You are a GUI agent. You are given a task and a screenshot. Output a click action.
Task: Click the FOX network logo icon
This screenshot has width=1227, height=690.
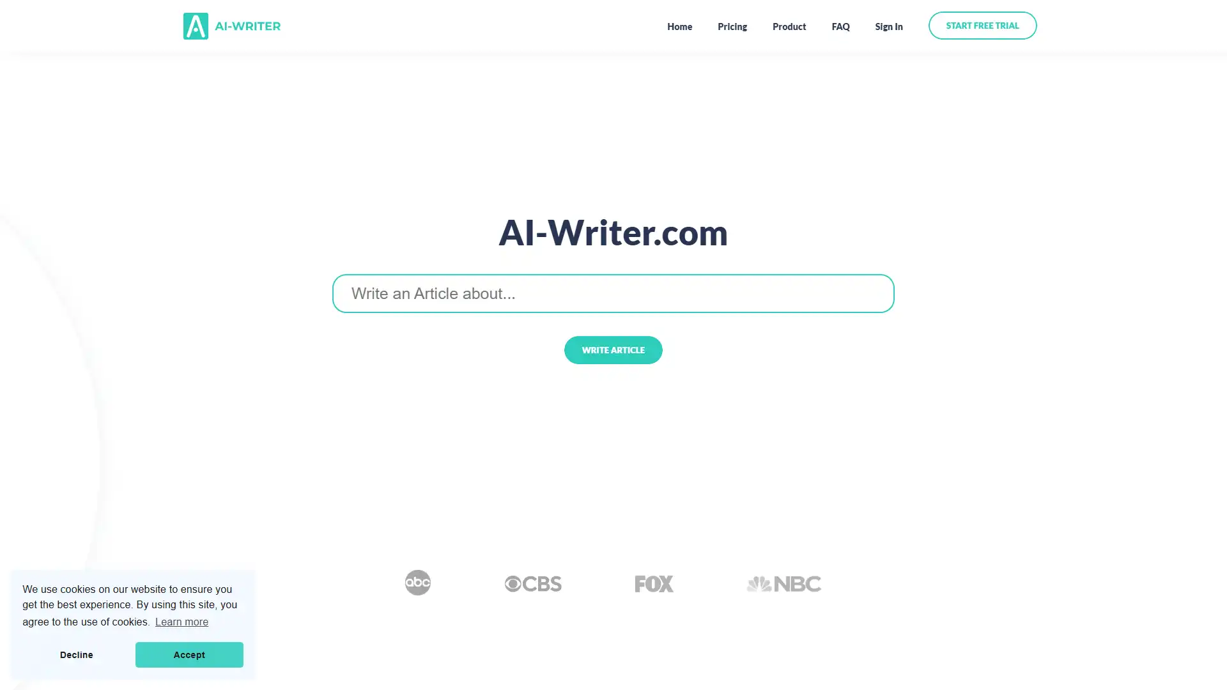pos(654,583)
